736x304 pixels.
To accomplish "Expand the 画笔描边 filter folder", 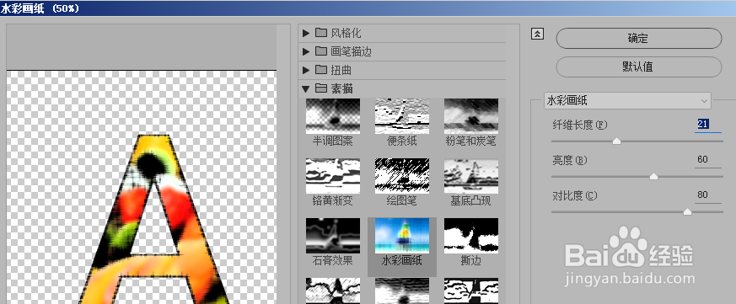I will 307,51.
